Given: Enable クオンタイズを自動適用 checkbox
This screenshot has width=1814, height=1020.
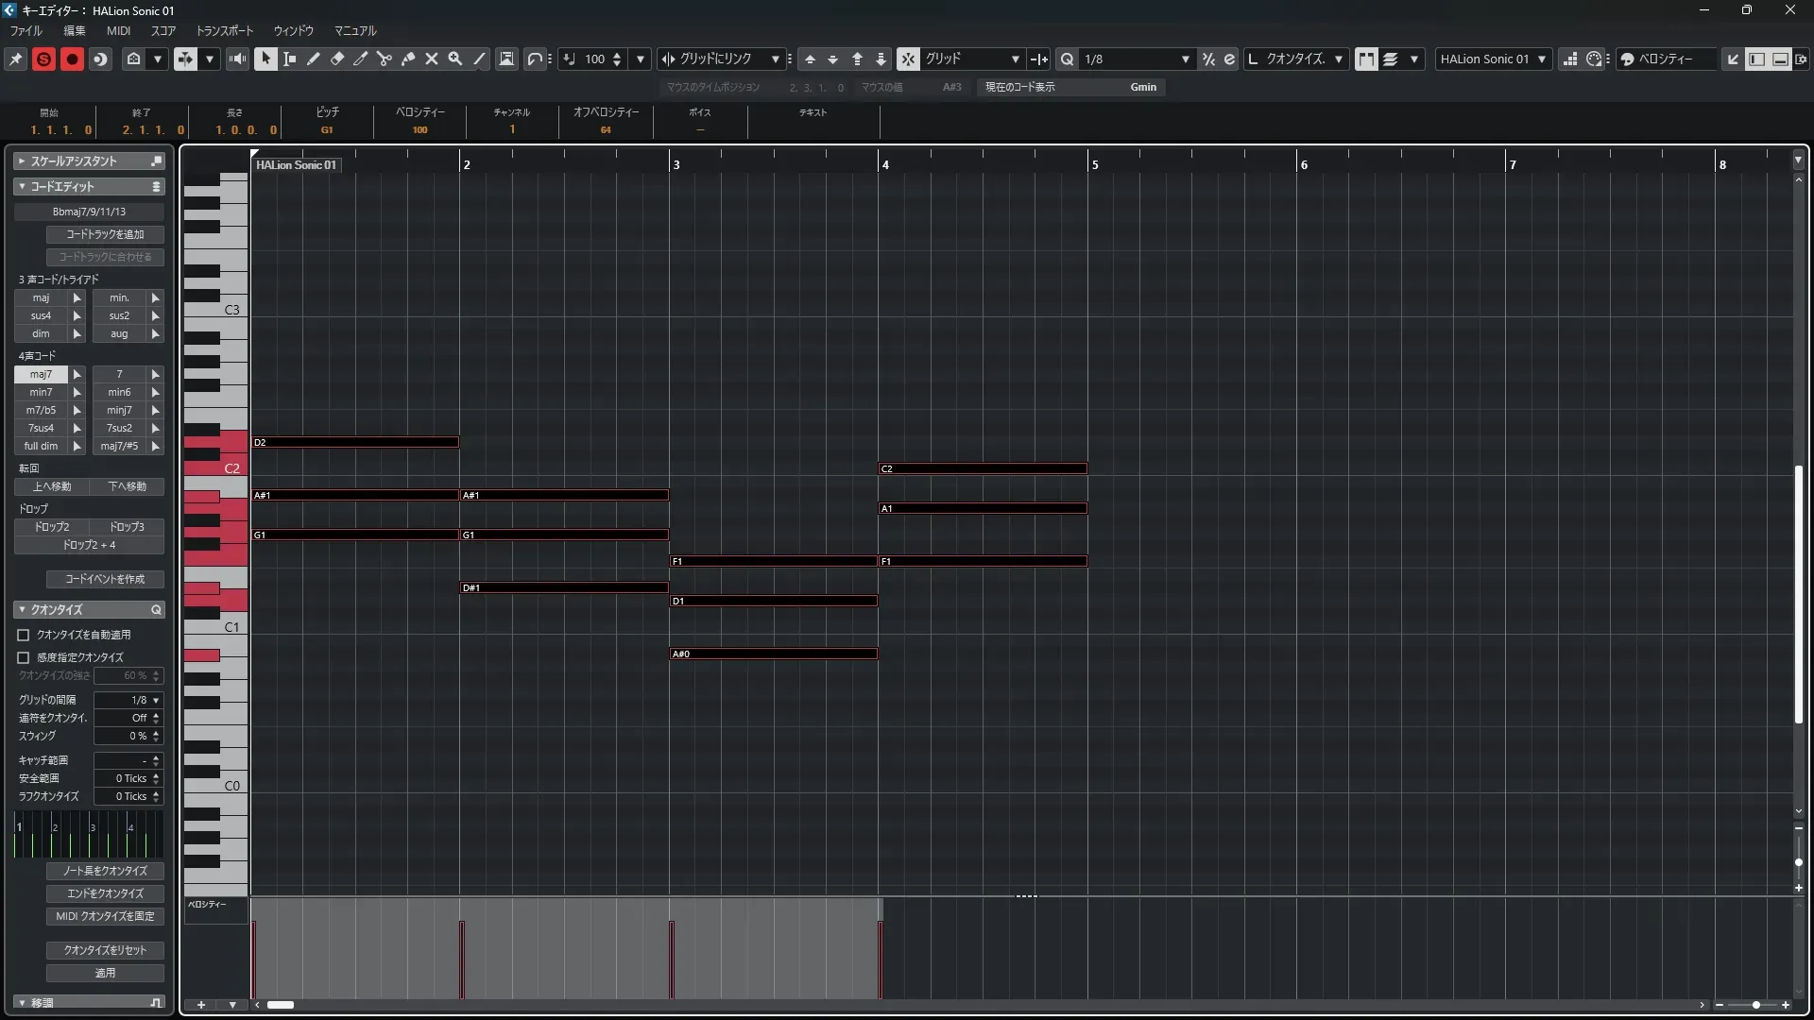Looking at the screenshot, I should tap(24, 635).
